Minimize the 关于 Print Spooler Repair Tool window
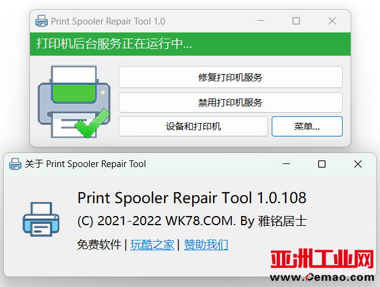This screenshot has height=287, width=380. tap(286, 164)
